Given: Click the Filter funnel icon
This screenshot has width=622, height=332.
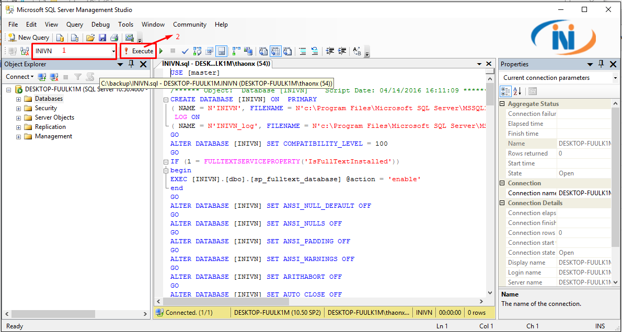Looking at the screenshot, I should point(78,77).
